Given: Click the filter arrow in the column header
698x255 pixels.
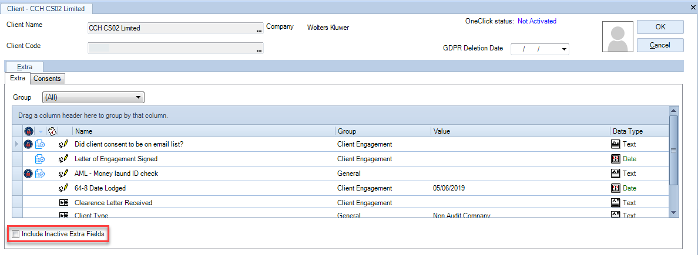Looking at the screenshot, I should (x=41, y=131).
